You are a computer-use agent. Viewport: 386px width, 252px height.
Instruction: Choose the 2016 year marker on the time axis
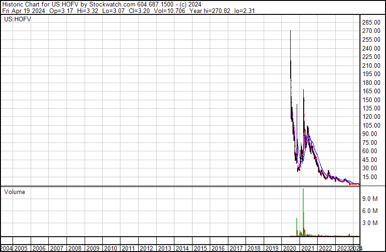(218, 248)
